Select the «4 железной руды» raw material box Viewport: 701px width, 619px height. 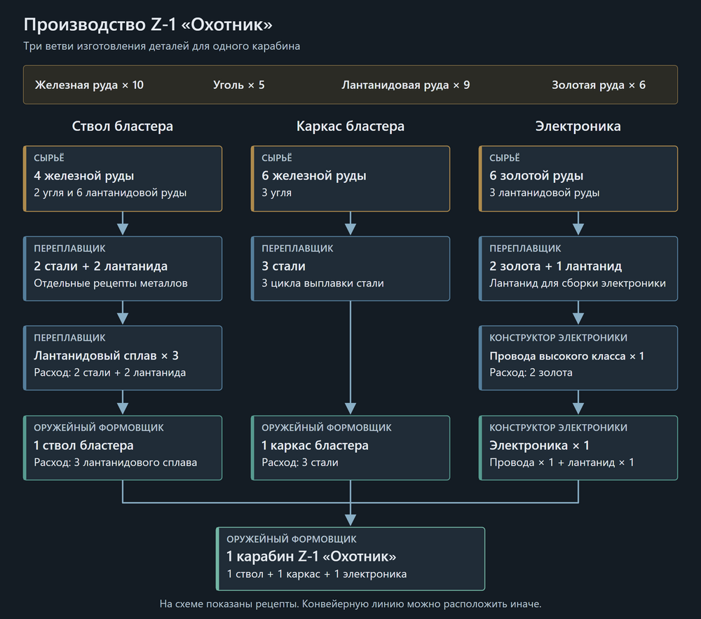[x=123, y=178]
